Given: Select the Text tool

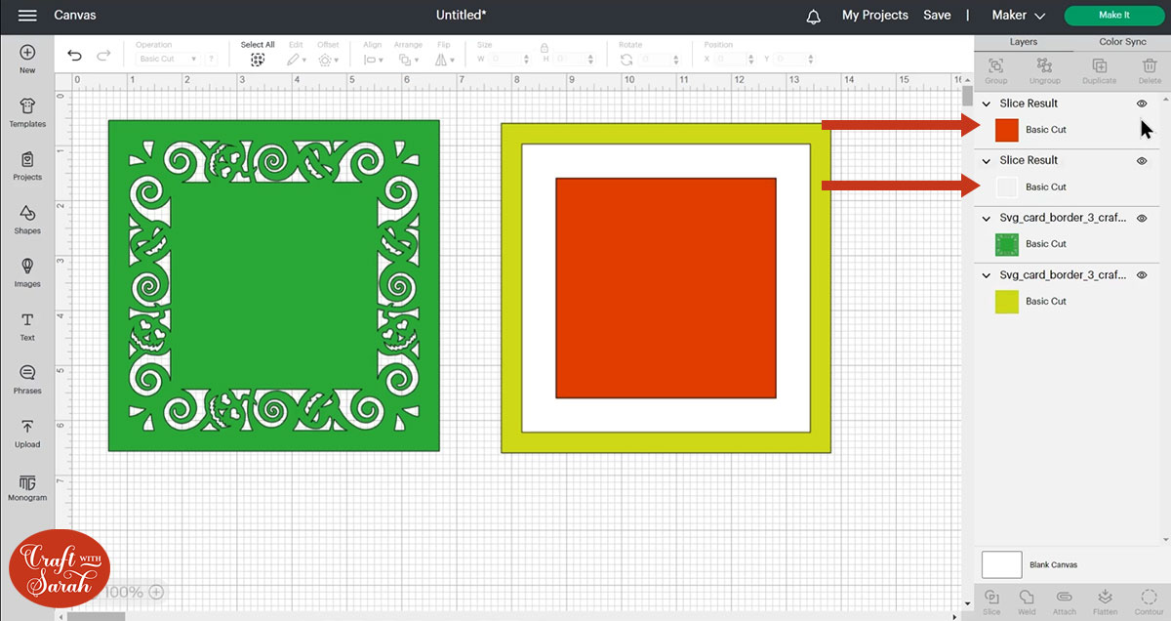Looking at the screenshot, I should click(27, 326).
